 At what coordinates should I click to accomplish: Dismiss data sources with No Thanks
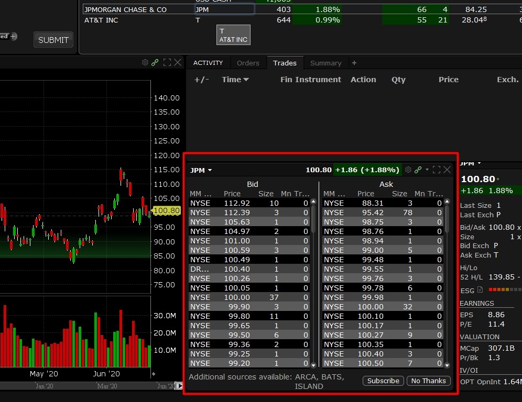tap(429, 381)
